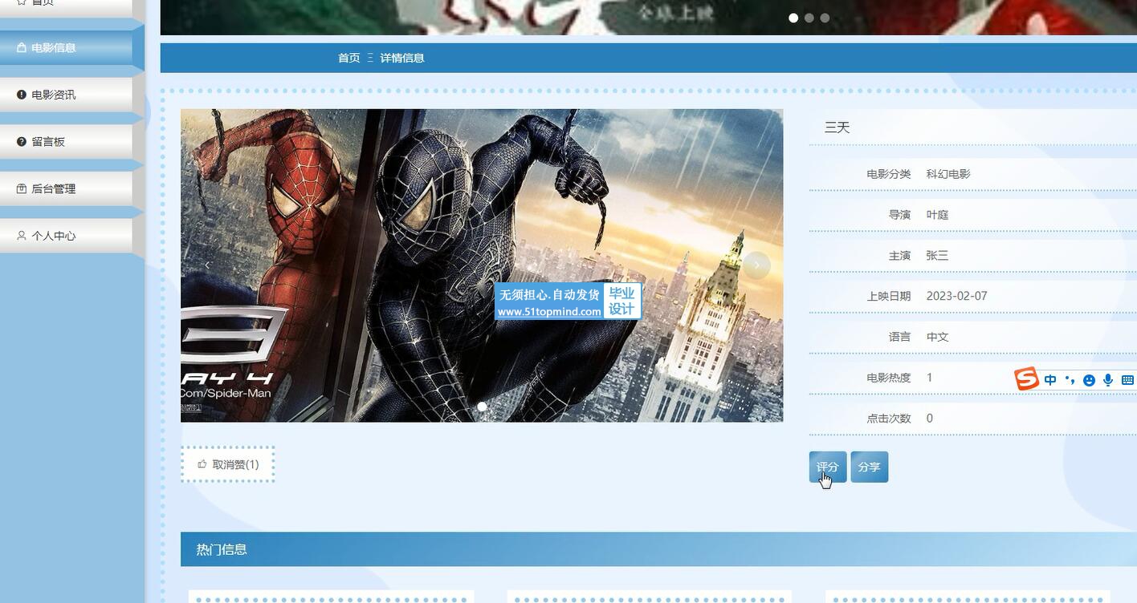This screenshot has width=1137, height=603.
Task: Click the 个人中心 user icon
Action: (x=22, y=236)
